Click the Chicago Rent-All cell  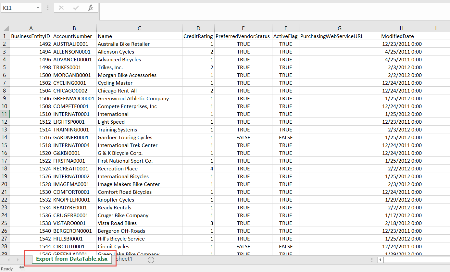point(139,91)
